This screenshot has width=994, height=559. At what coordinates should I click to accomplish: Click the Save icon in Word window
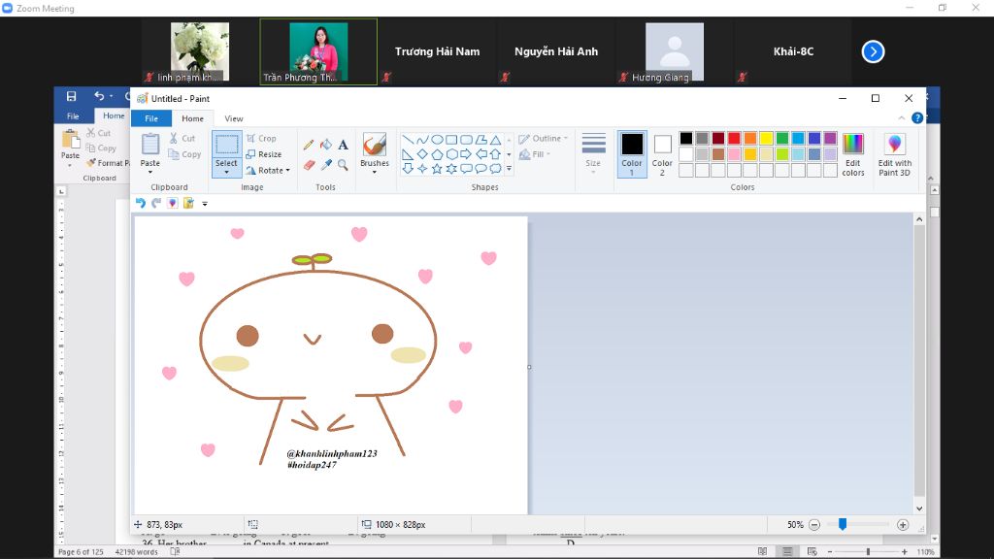coord(71,96)
